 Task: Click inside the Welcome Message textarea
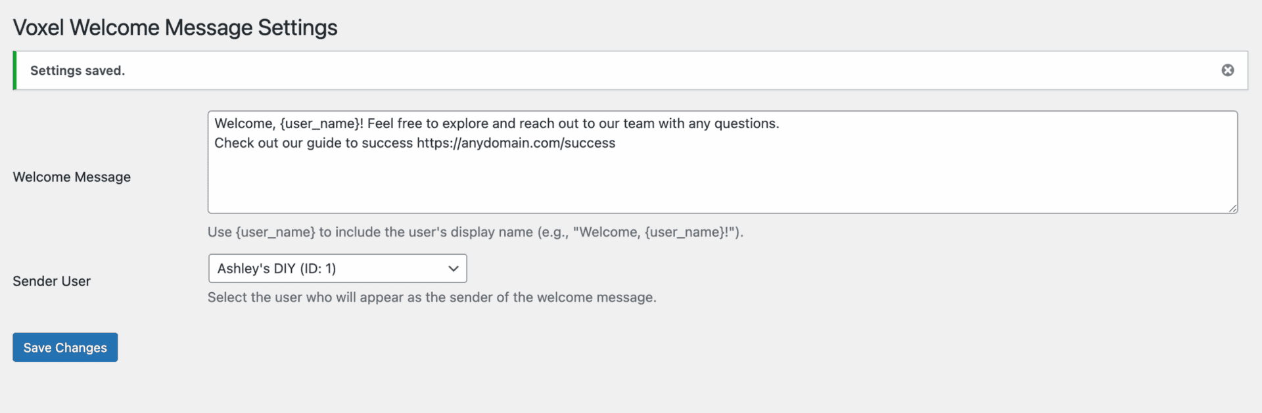point(722,162)
